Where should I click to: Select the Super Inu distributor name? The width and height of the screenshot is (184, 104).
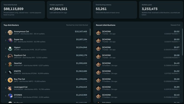pyautogui.click(x=18, y=39)
